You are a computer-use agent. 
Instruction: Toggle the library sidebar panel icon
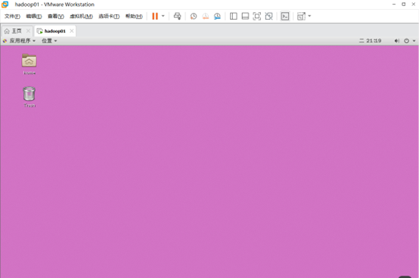(233, 17)
